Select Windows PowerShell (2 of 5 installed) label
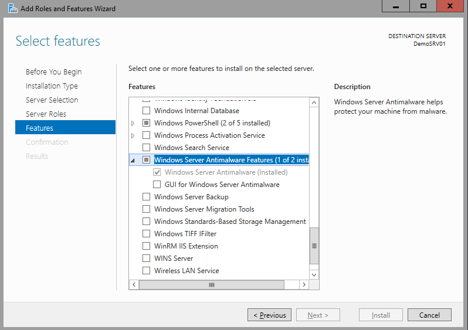 tap(212, 123)
